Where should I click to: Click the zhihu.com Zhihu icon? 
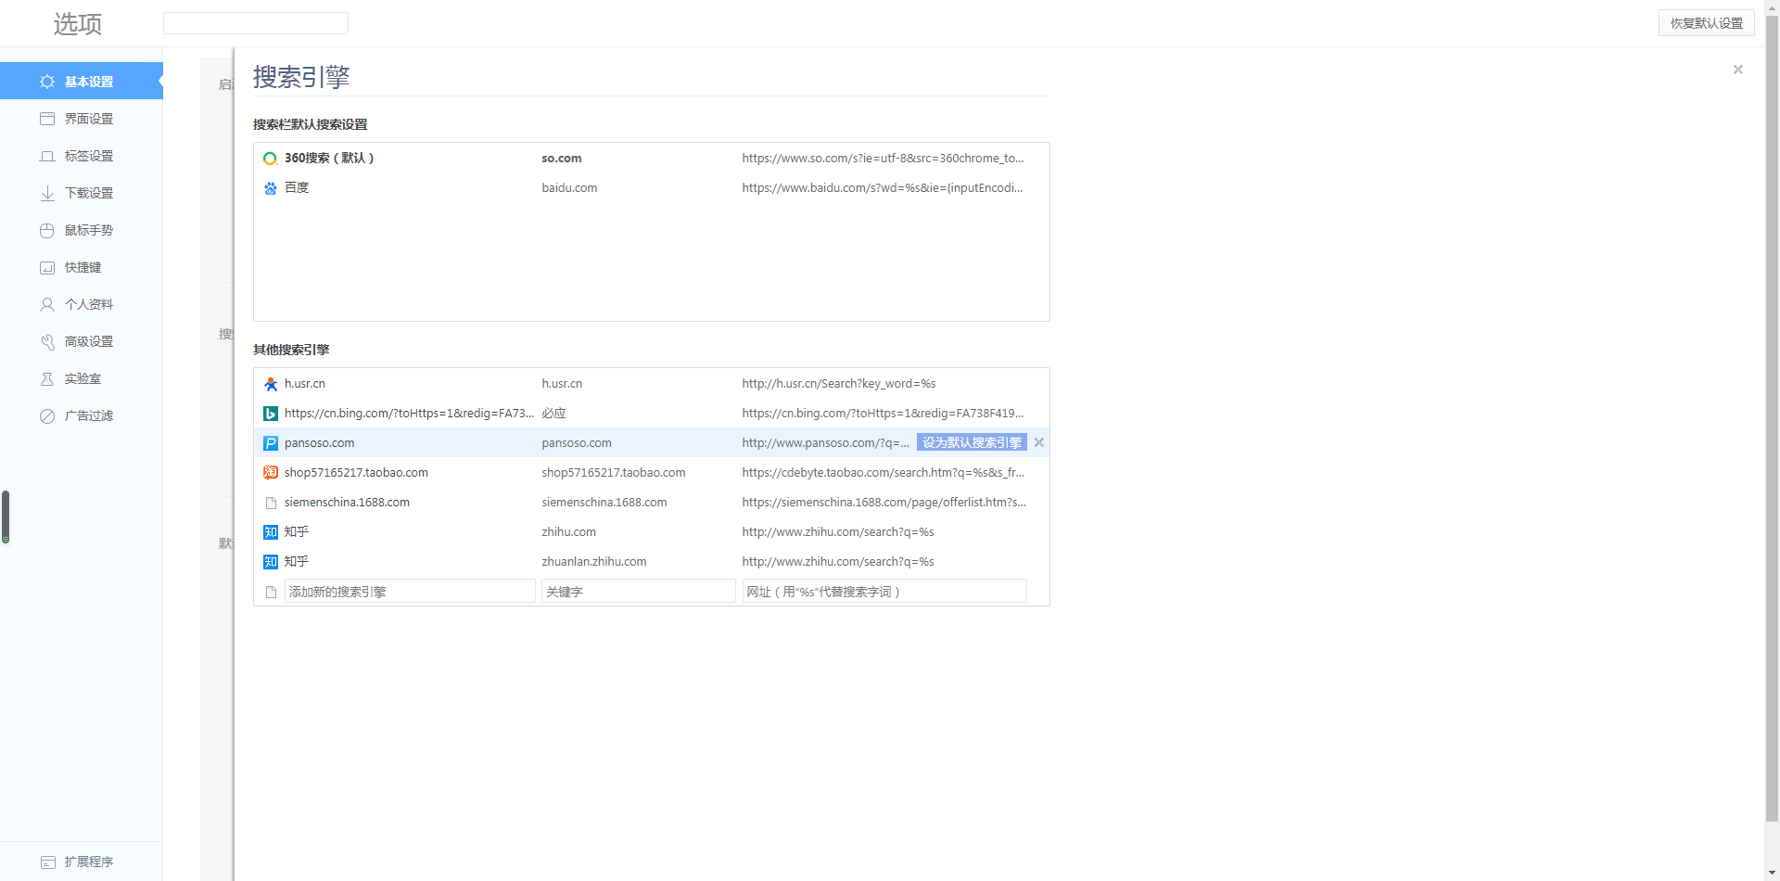click(x=270, y=532)
